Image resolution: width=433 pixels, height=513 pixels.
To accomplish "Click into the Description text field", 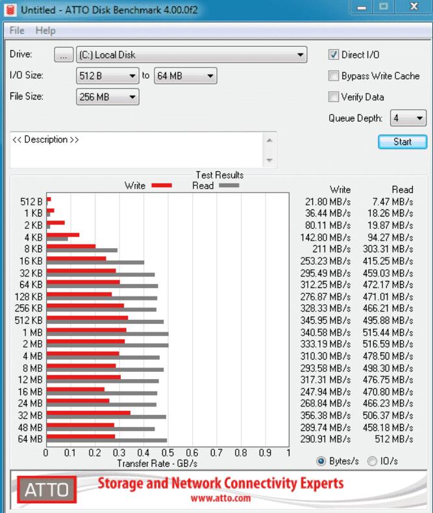I will [x=137, y=150].
